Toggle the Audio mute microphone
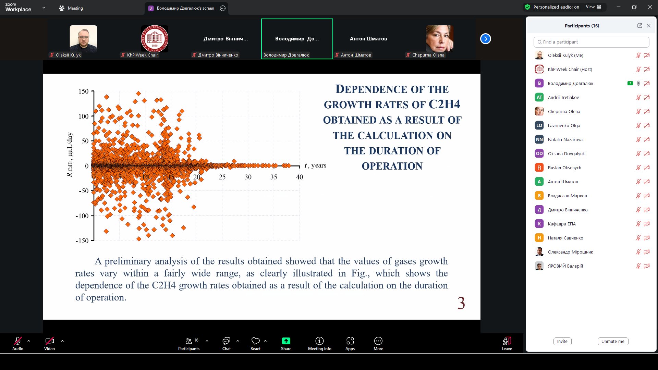Image resolution: width=658 pixels, height=370 pixels. (18, 341)
